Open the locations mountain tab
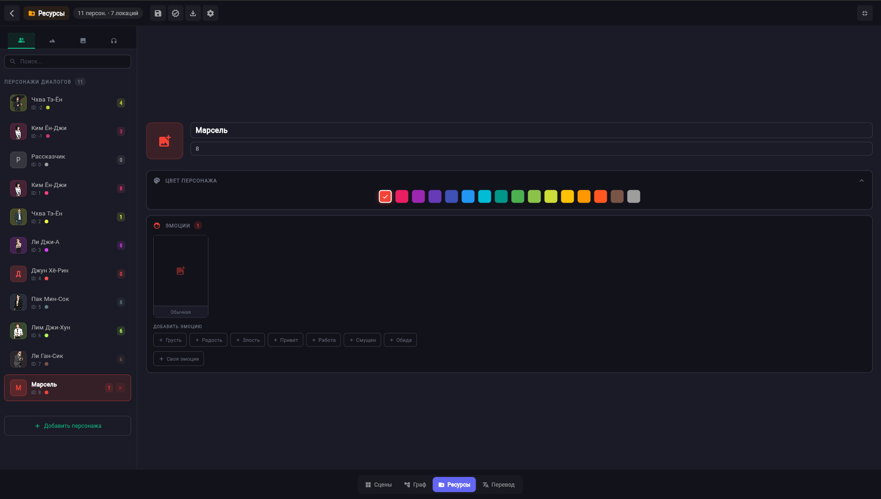 [x=52, y=41]
